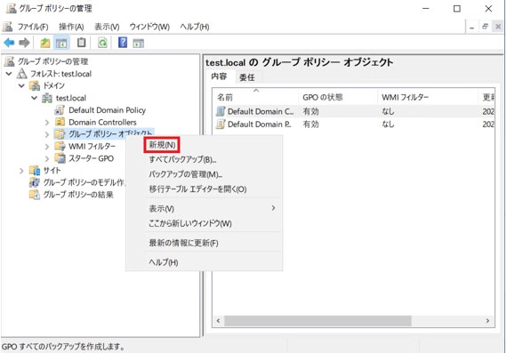Click the clipboard toolbar icon
This screenshot has width=507, height=353.
click(82, 43)
